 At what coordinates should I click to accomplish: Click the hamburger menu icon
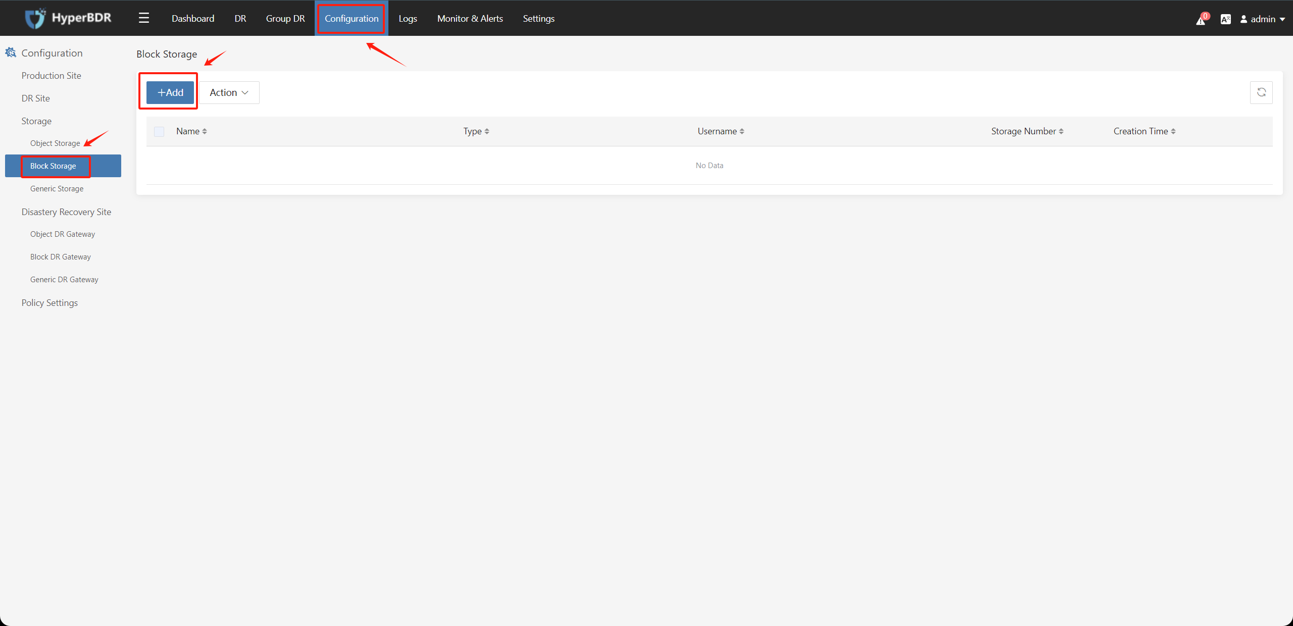coord(143,17)
